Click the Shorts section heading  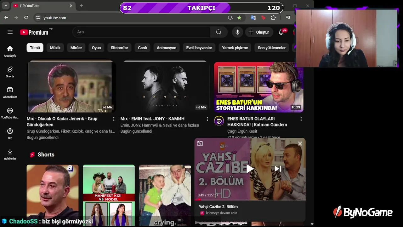(x=46, y=154)
